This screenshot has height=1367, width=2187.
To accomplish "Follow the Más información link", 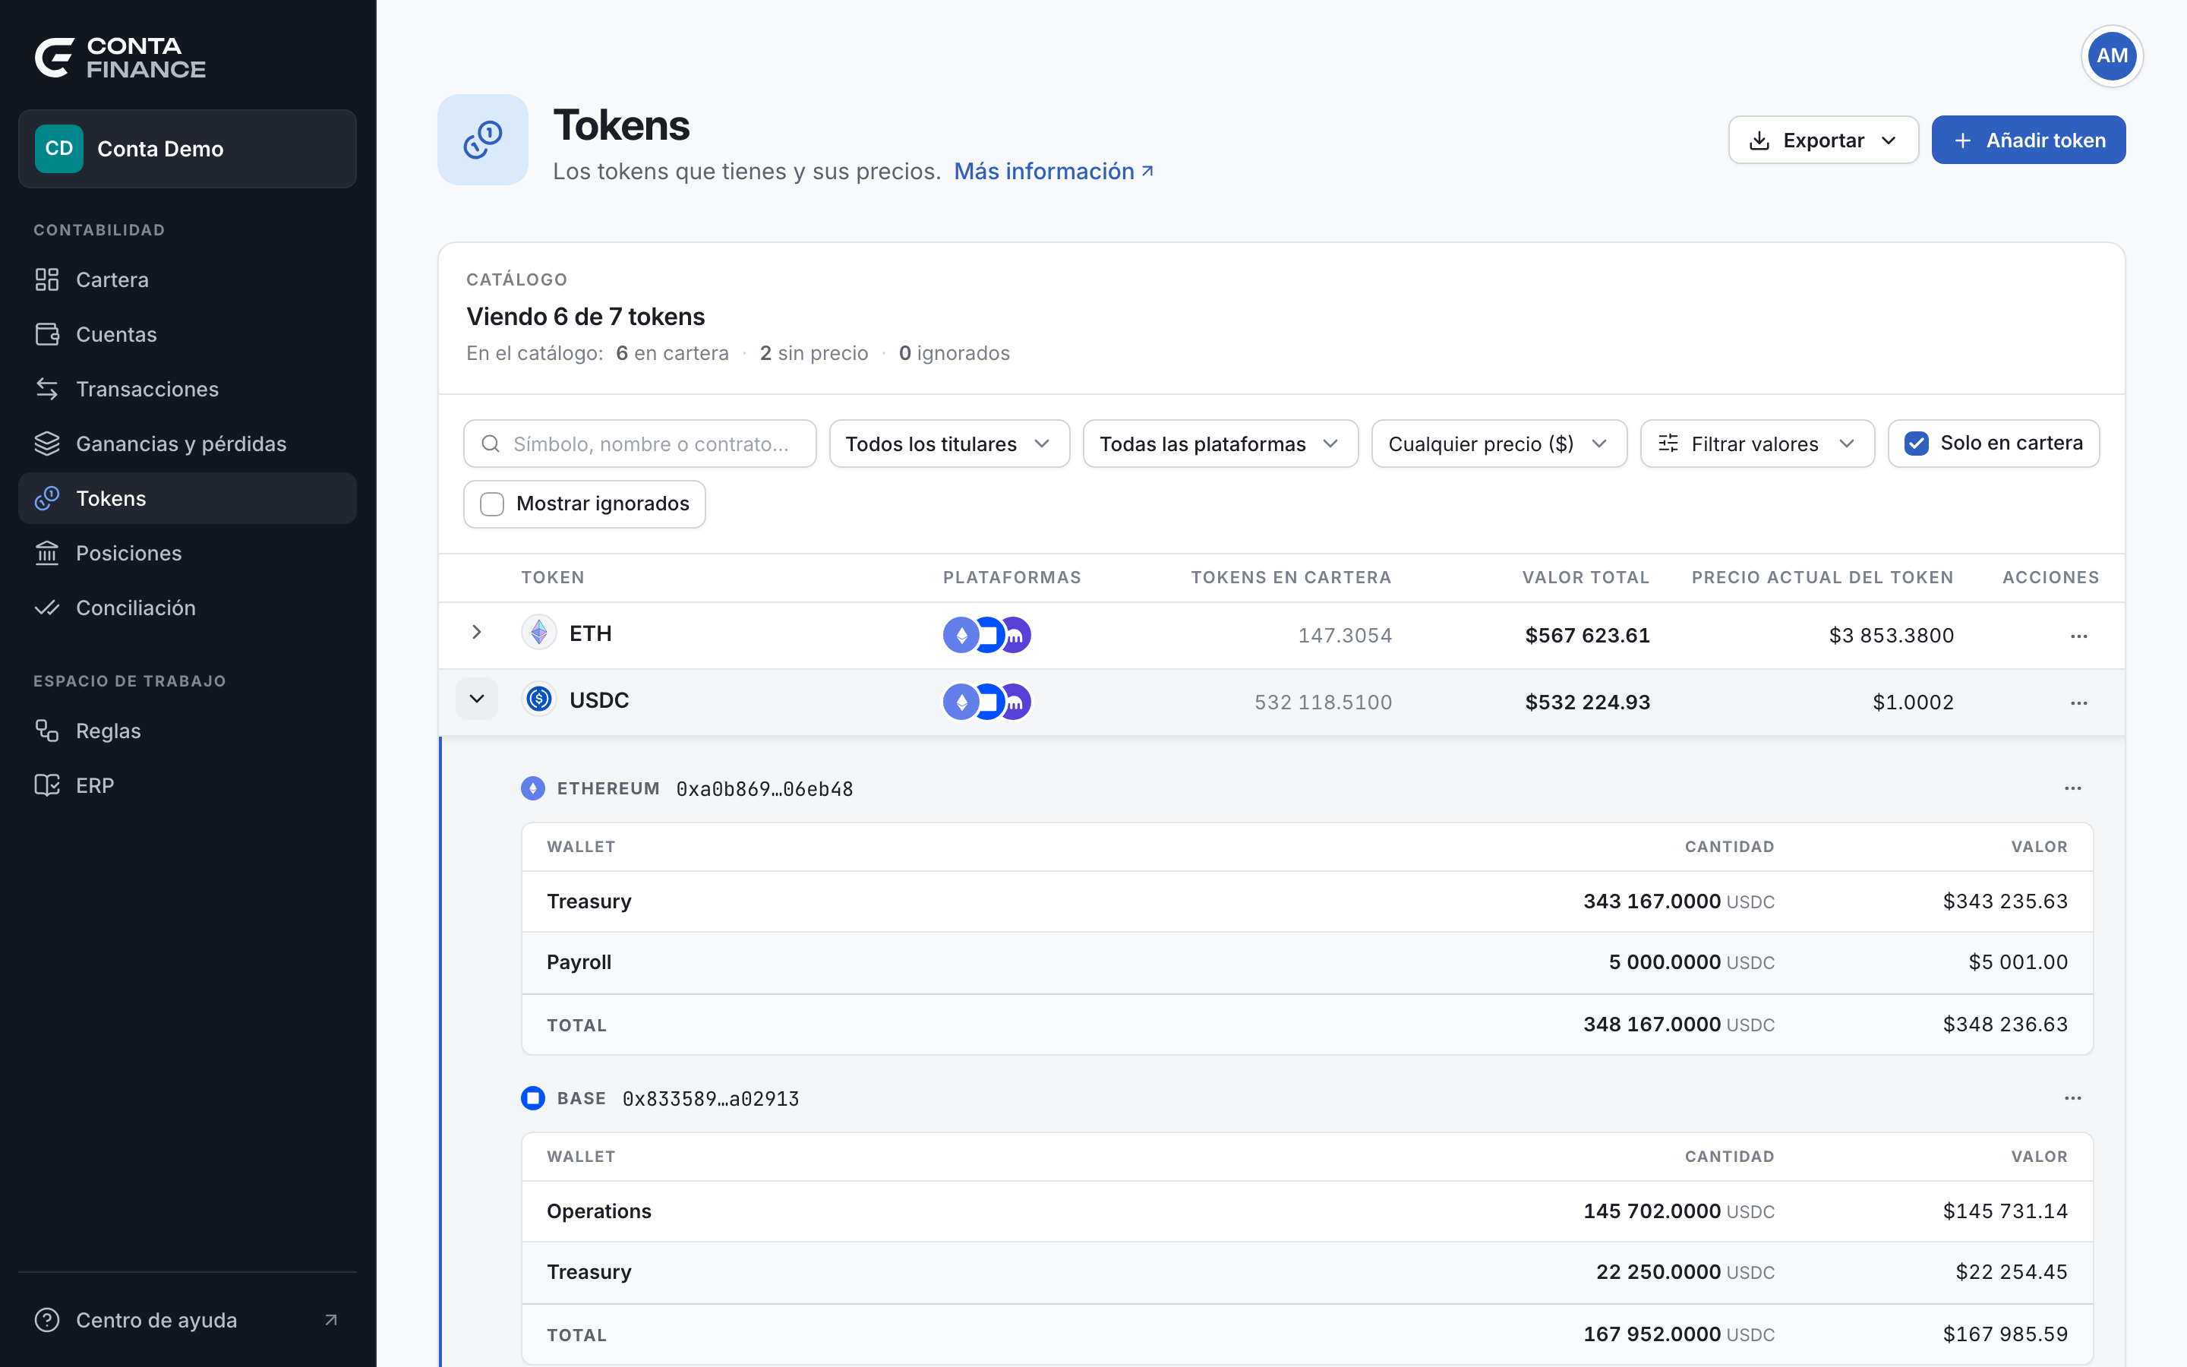I will [x=1054, y=172].
